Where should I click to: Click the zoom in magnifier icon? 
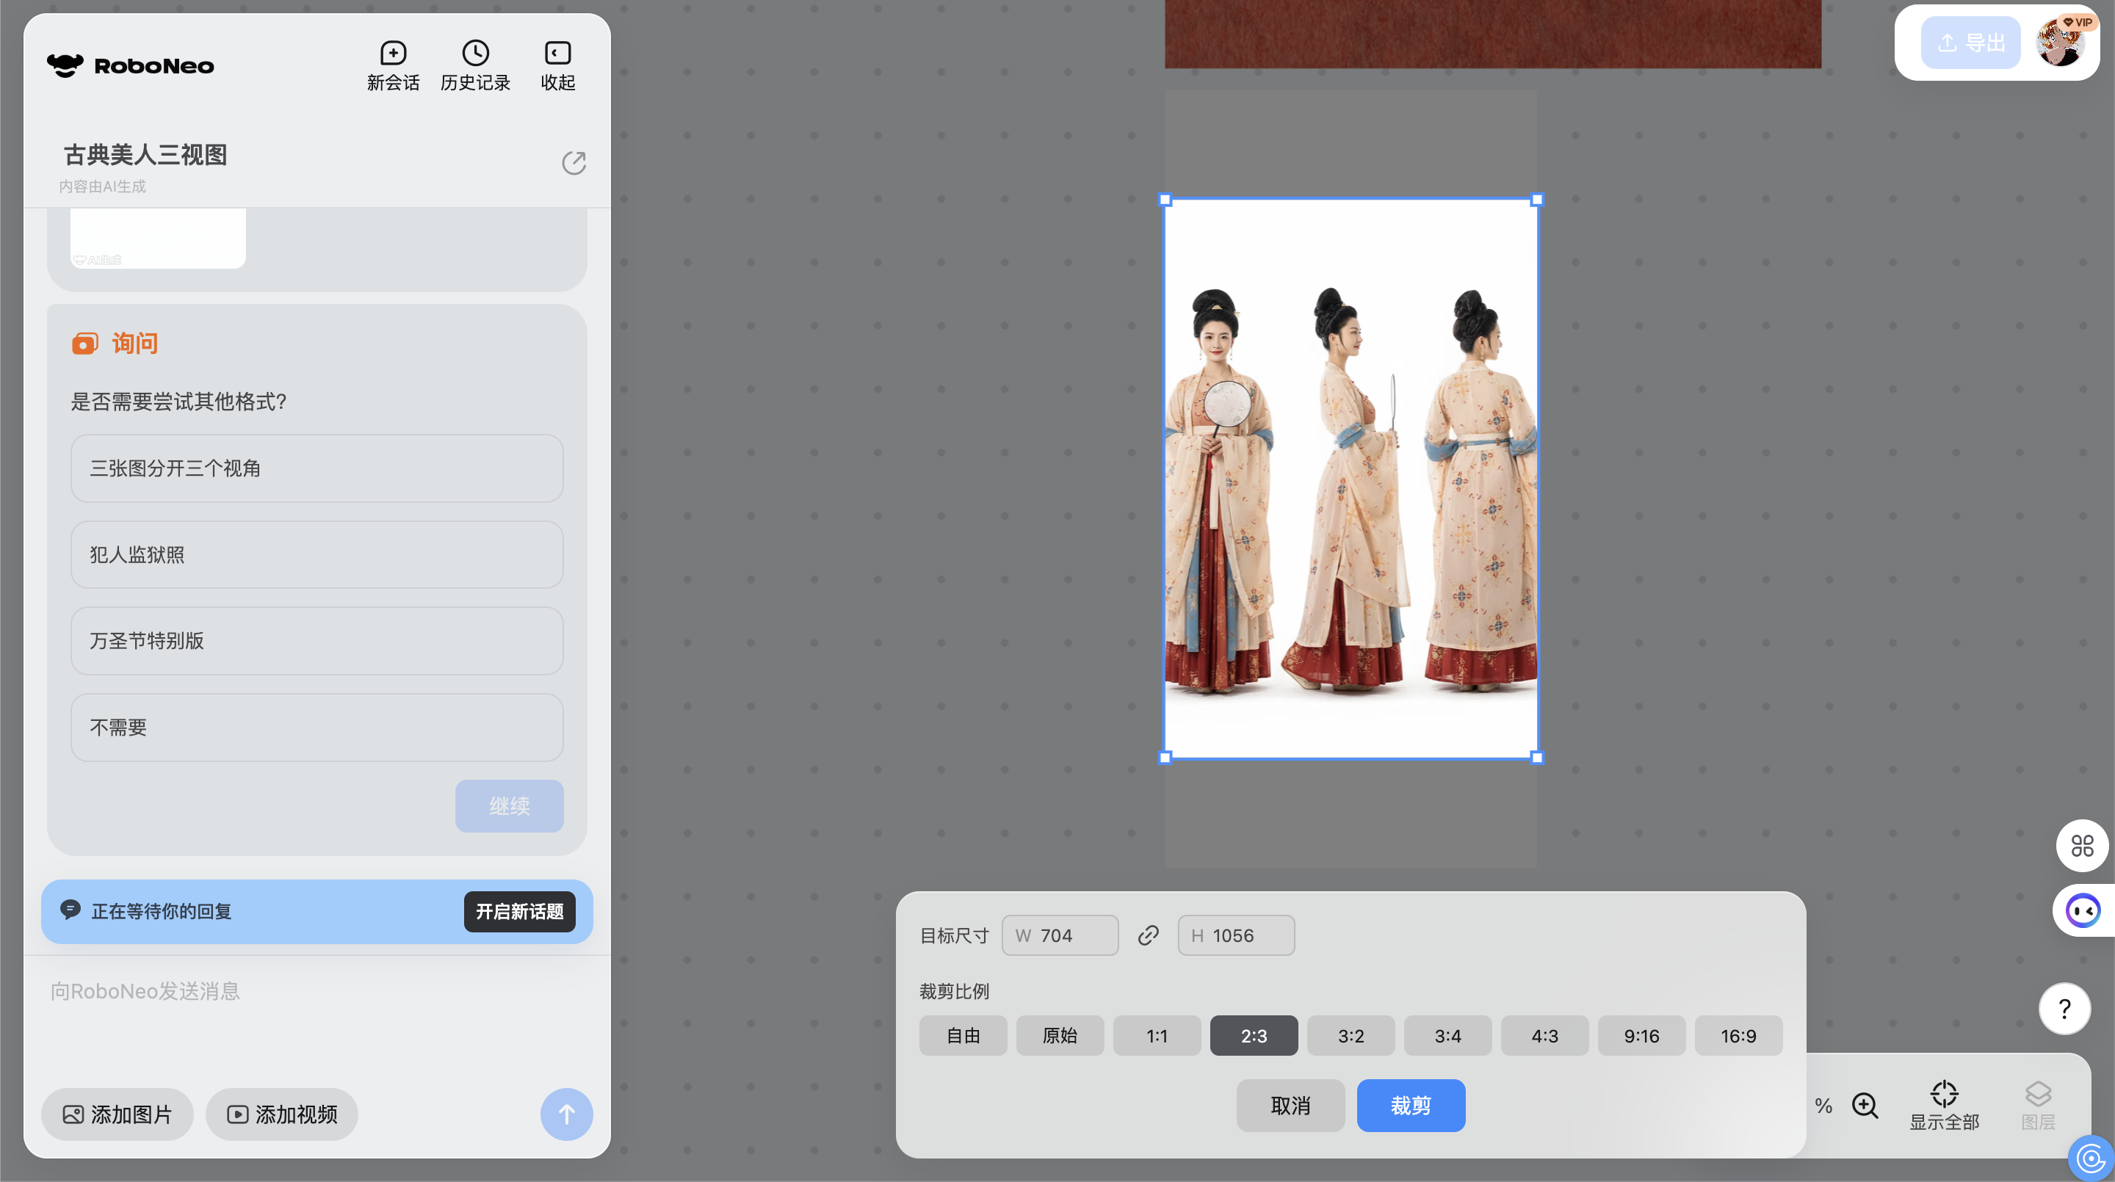(1865, 1106)
